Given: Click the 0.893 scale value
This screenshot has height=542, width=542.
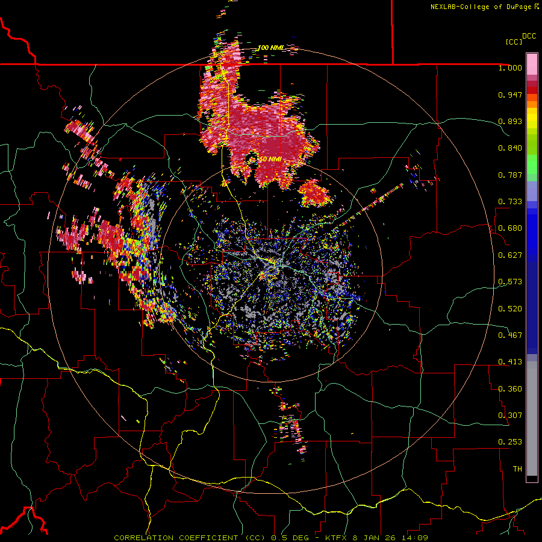Looking at the screenshot, I should (x=510, y=121).
